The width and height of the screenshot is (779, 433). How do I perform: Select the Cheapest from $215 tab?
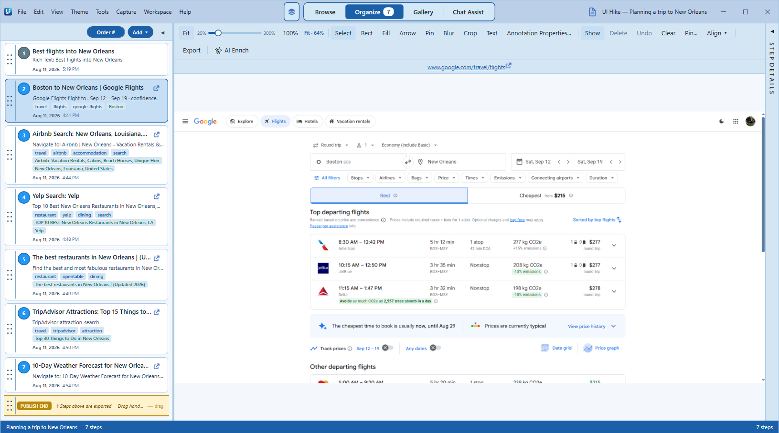coord(546,196)
